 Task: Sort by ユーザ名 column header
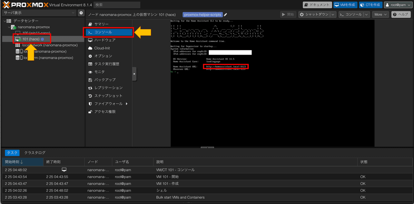coord(133,162)
